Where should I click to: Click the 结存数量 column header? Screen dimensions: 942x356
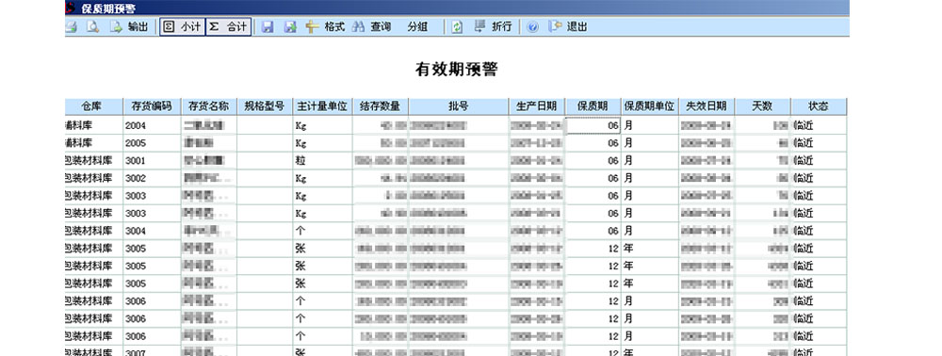(x=381, y=106)
